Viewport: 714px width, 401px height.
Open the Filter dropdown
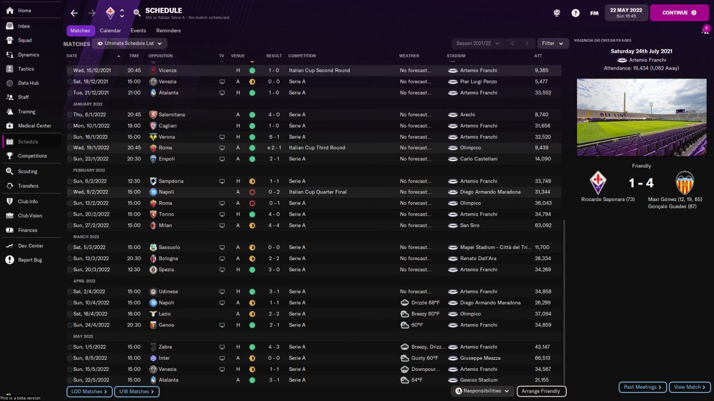click(553, 43)
